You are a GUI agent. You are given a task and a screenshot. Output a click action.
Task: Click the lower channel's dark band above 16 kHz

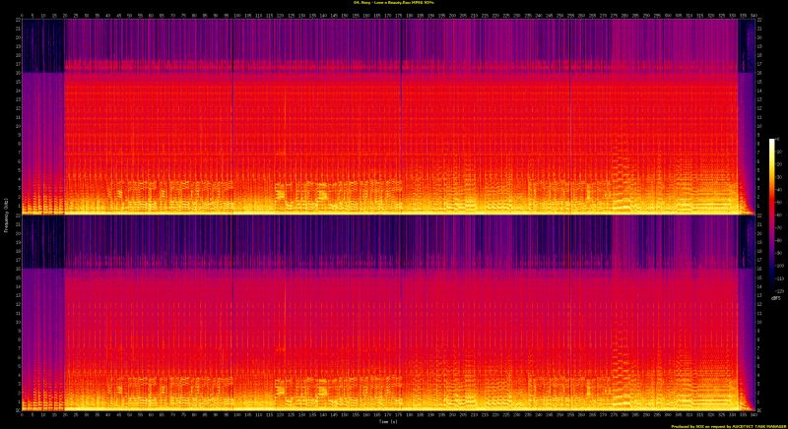point(295,241)
